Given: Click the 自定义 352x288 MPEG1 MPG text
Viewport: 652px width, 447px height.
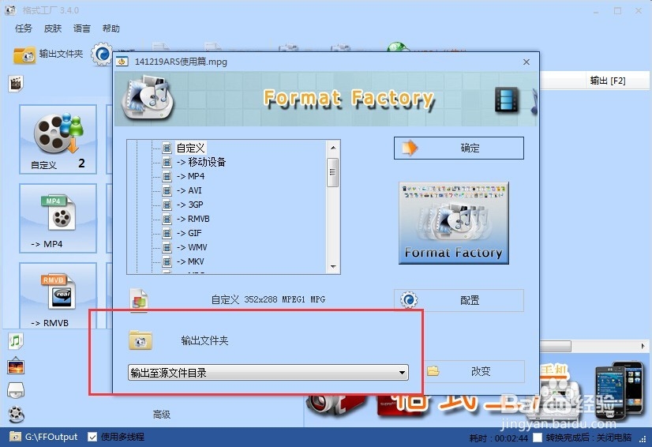Looking at the screenshot, I should [x=268, y=299].
